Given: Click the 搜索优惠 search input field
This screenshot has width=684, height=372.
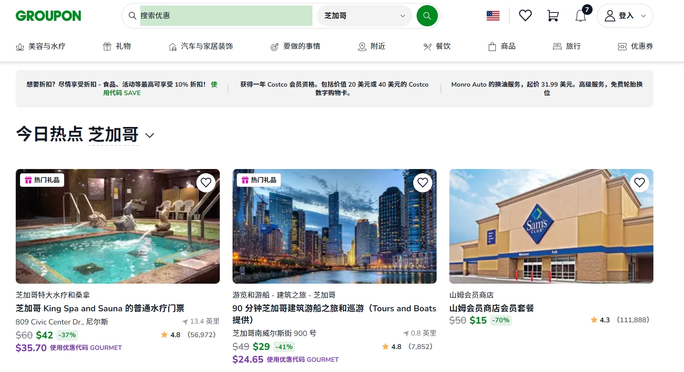Looking at the screenshot, I should pos(226,16).
